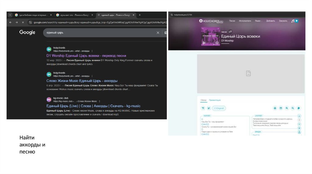Clear the Google search query

158,33
